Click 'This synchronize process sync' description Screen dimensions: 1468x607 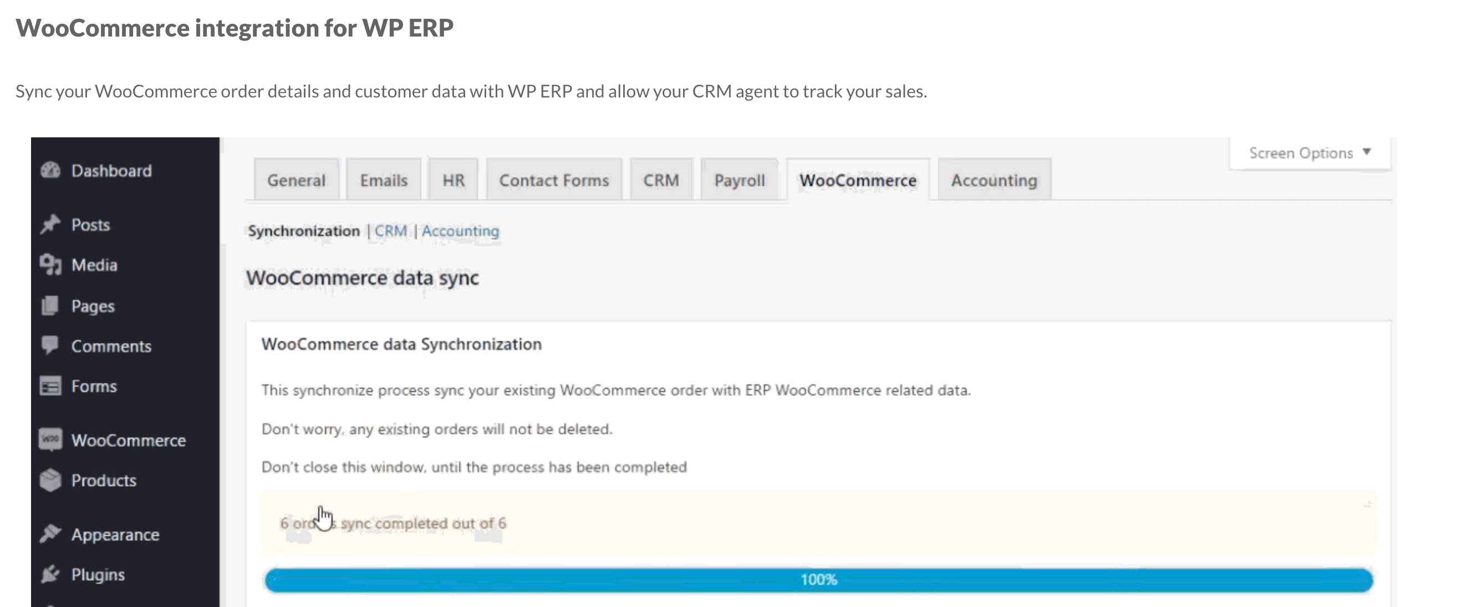coord(616,390)
